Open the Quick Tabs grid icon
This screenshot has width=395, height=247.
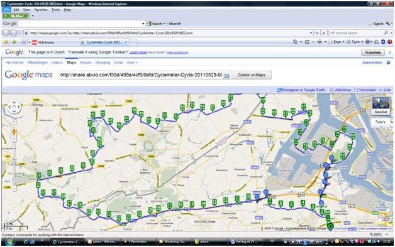[x=24, y=42]
